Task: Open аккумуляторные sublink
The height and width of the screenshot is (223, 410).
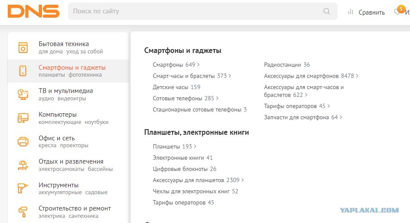Action: (60, 192)
